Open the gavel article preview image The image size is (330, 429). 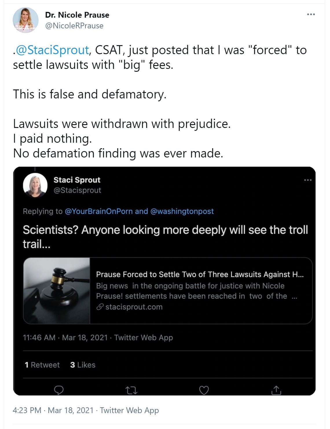tap(57, 291)
